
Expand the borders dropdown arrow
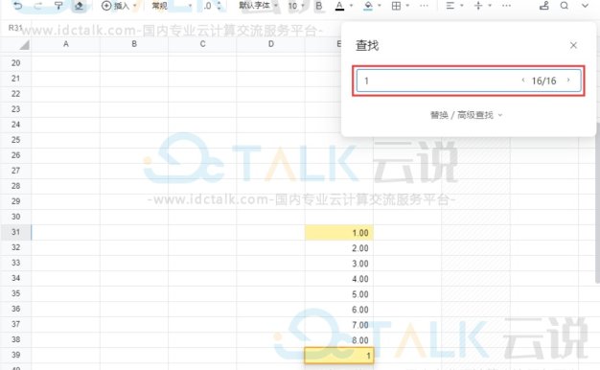point(407,6)
